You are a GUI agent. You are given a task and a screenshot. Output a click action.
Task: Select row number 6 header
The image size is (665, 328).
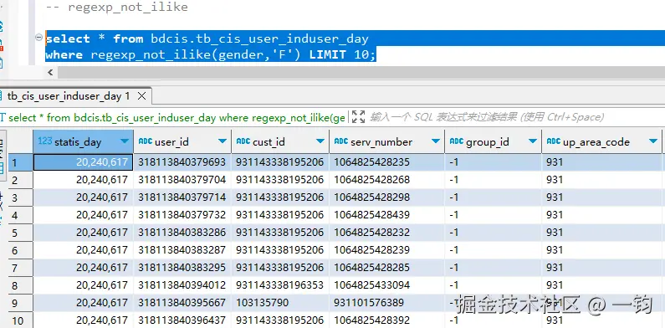(20, 250)
